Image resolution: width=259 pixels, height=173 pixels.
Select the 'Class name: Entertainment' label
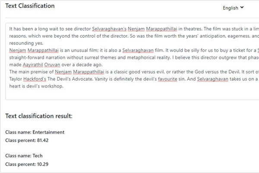tap(35, 132)
